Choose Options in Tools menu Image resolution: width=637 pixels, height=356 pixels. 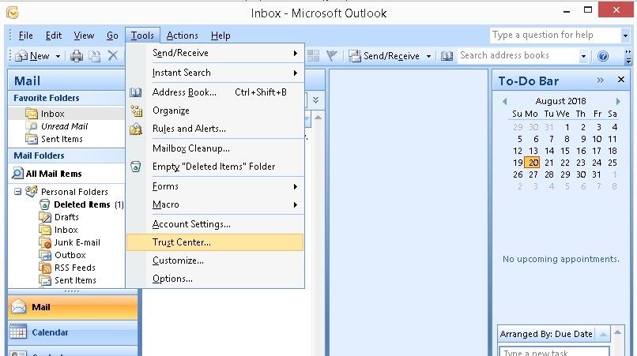pyautogui.click(x=215, y=279)
